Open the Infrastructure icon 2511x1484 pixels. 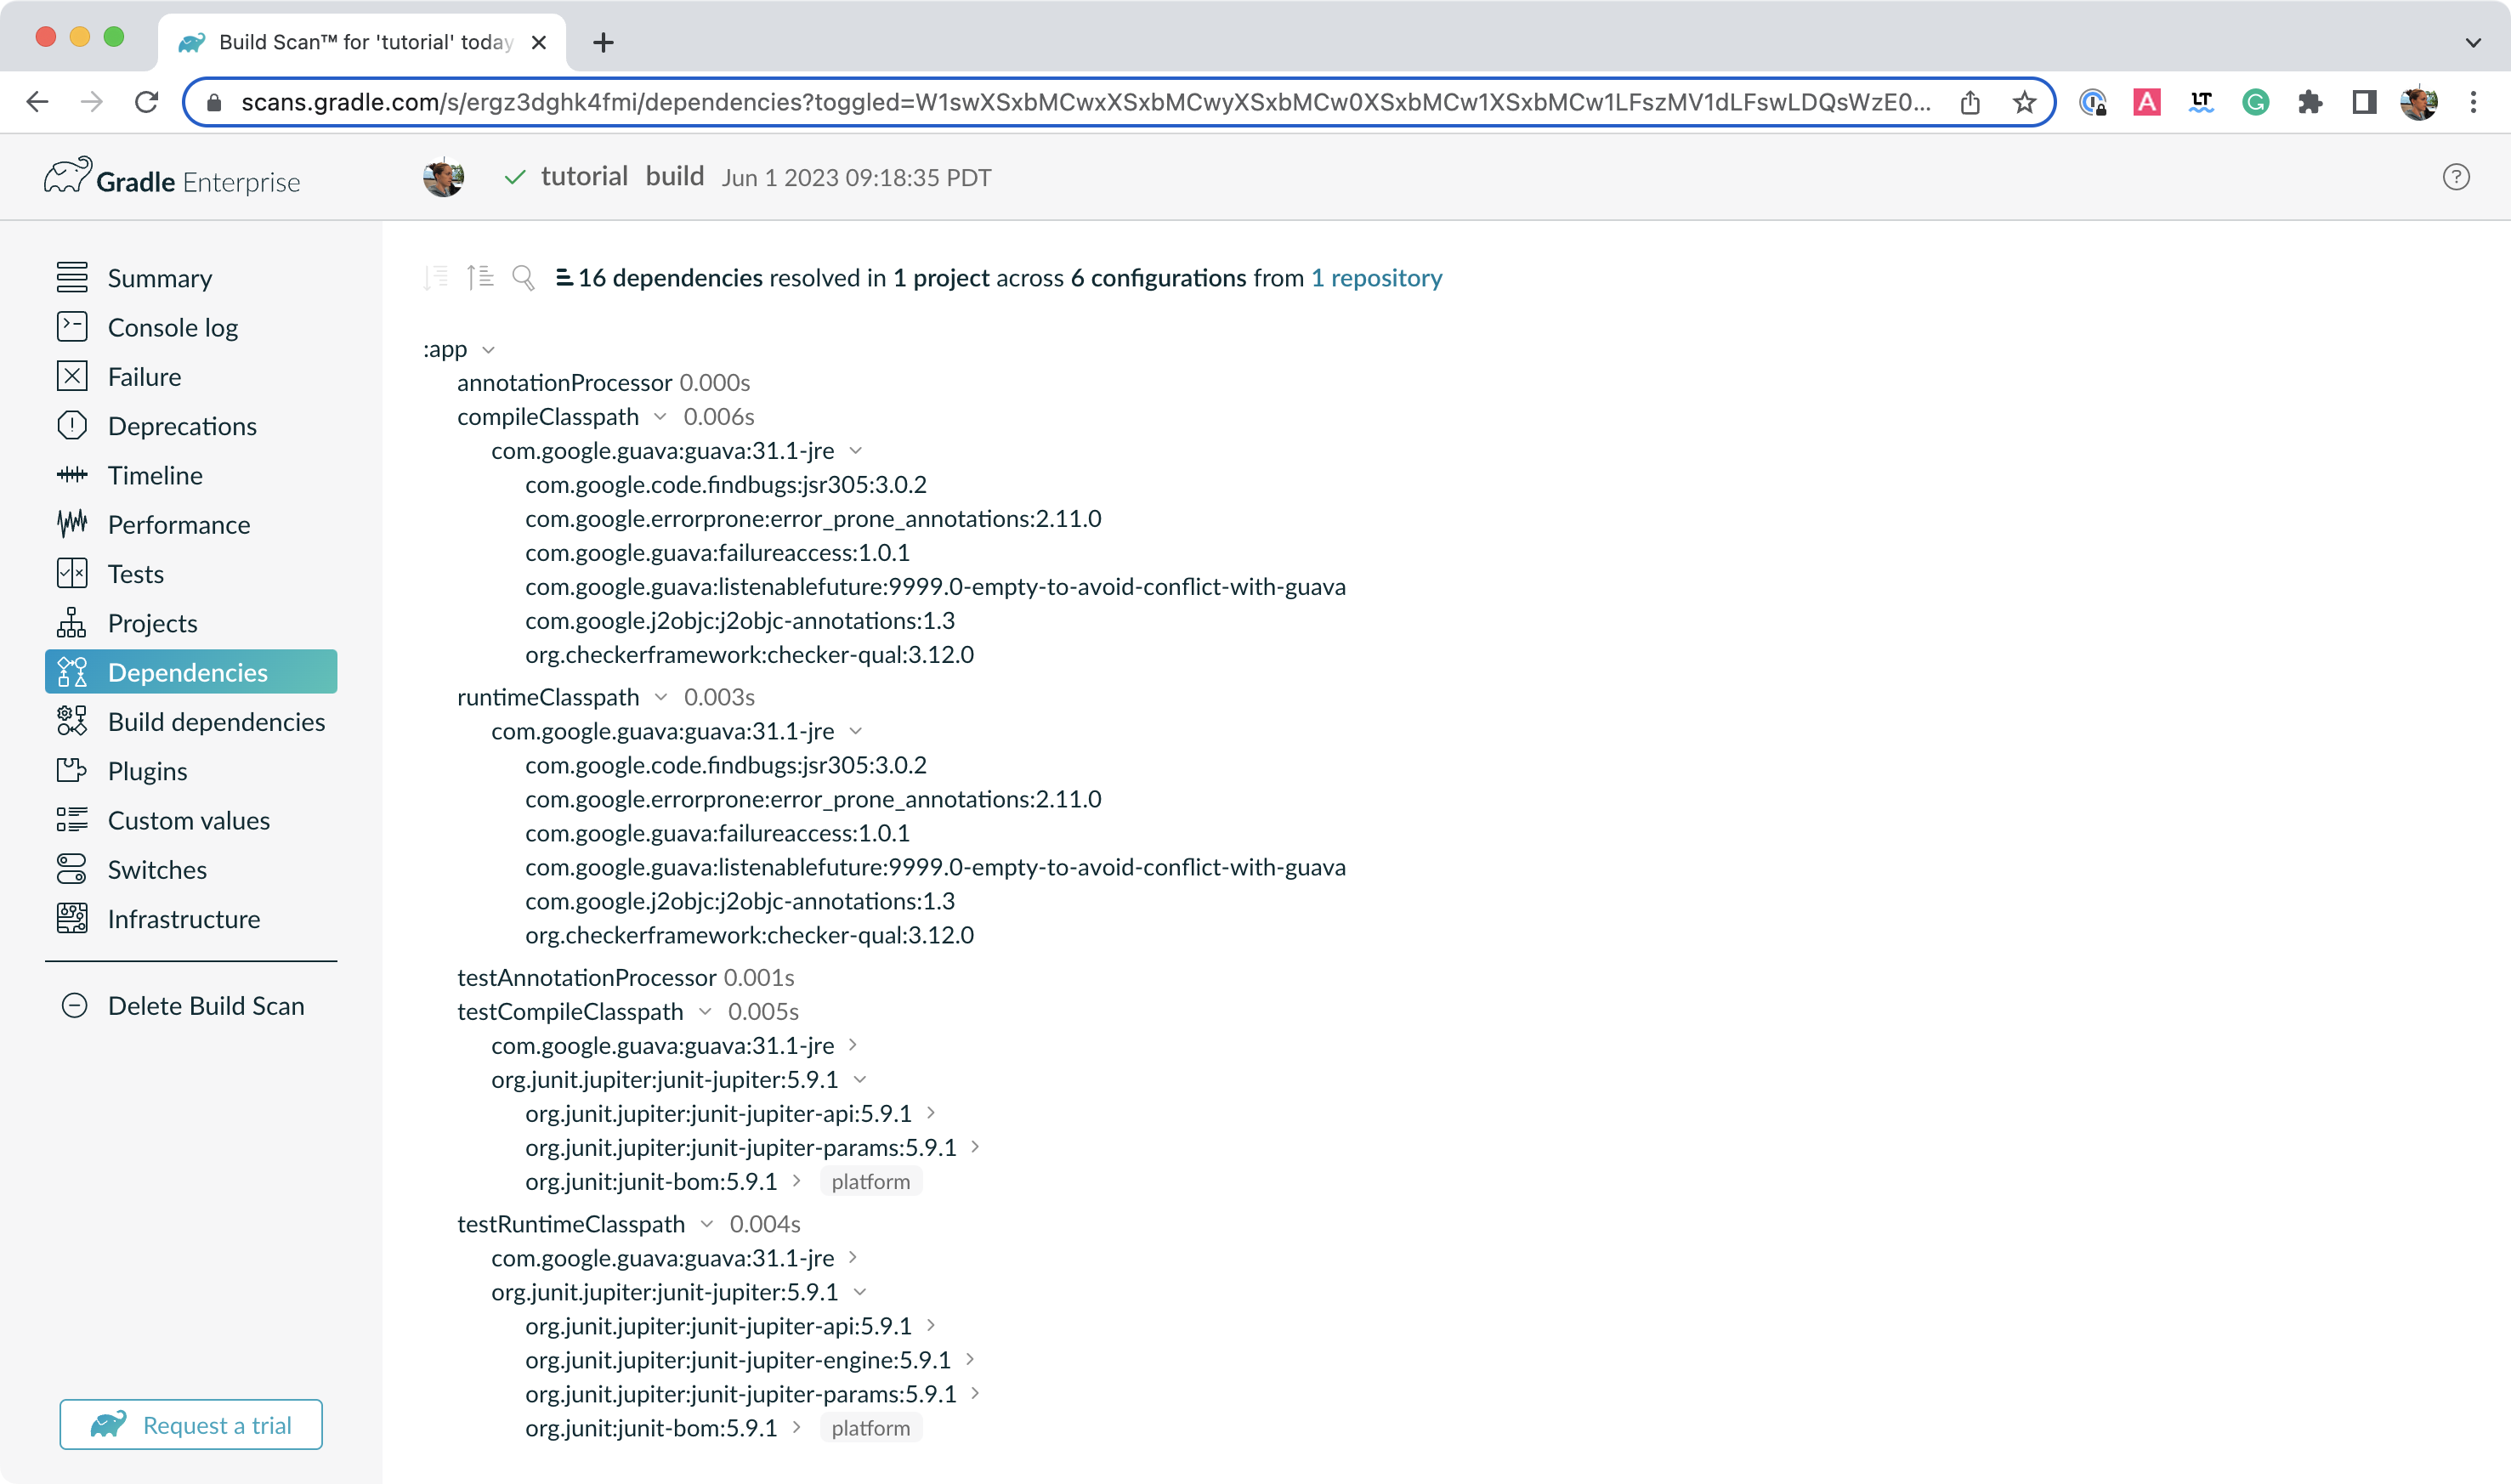(x=71, y=918)
